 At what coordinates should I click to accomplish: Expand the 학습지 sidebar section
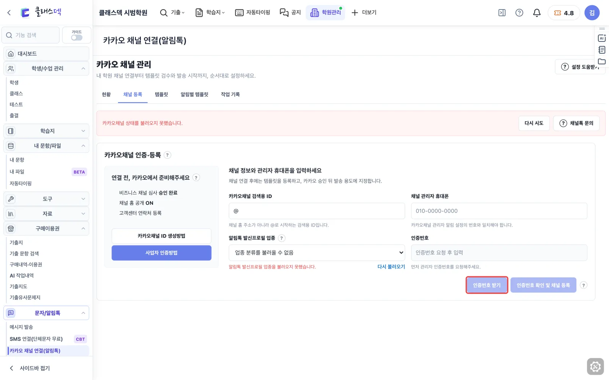click(x=46, y=131)
